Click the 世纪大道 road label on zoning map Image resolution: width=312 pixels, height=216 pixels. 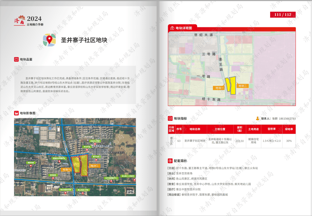click(204, 35)
